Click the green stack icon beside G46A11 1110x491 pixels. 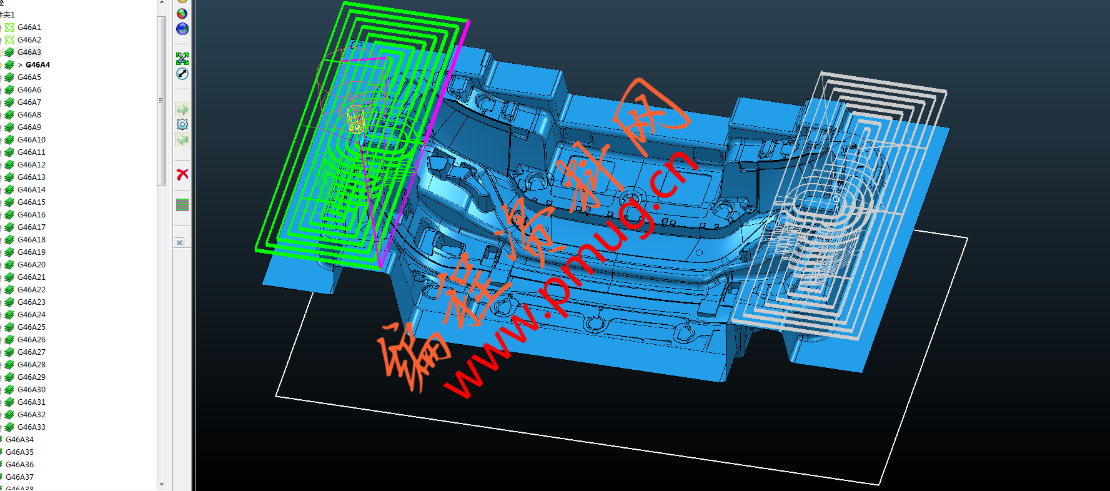(x=9, y=152)
